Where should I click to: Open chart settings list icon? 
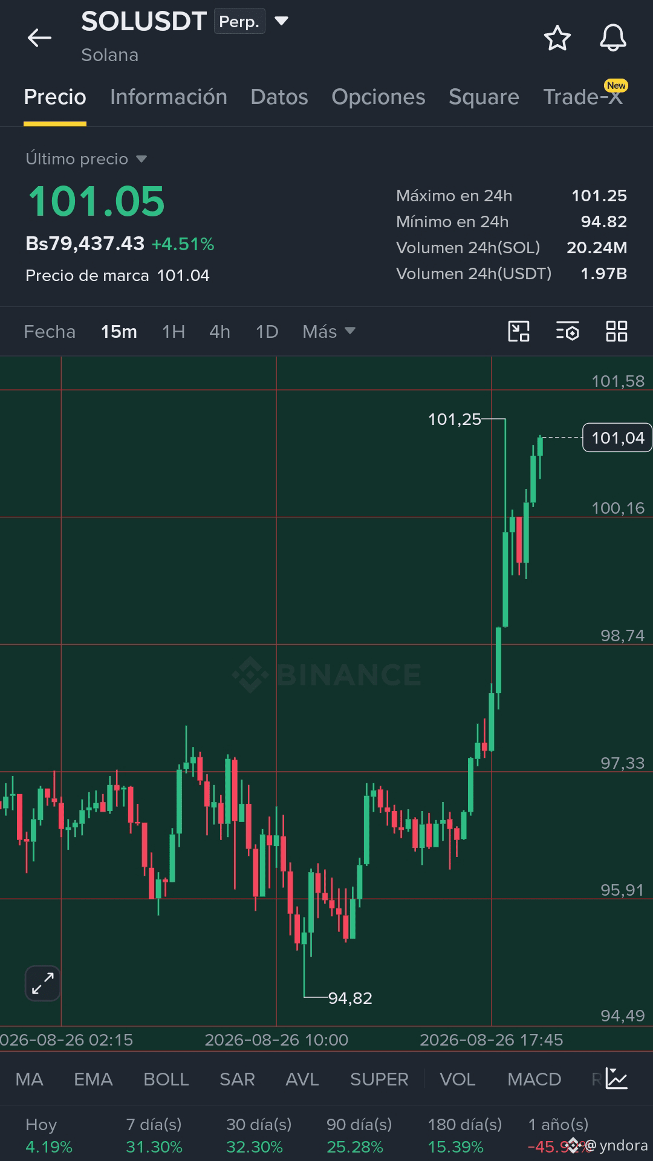(568, 331)
